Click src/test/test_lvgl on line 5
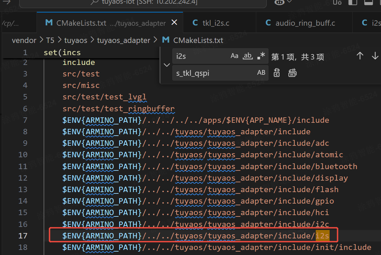The height and width of the screenshot is (255, 381). 104,97
